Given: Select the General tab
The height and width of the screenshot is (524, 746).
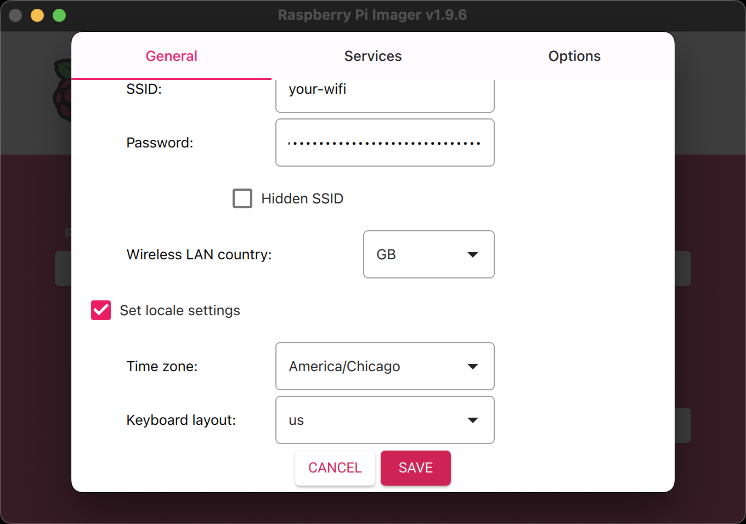Looking at the screenshot, I should coord(171,56).
